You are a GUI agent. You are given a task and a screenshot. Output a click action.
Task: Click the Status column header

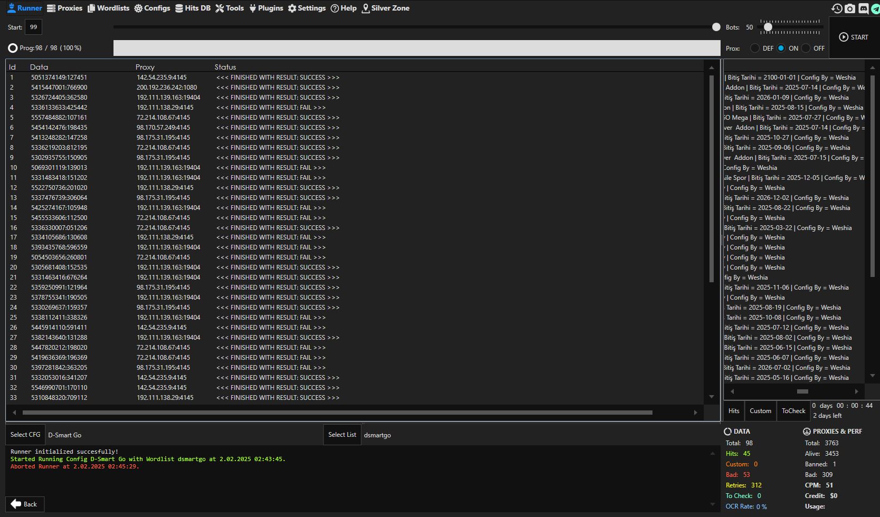pyautogui.click(x=225, y=67)
